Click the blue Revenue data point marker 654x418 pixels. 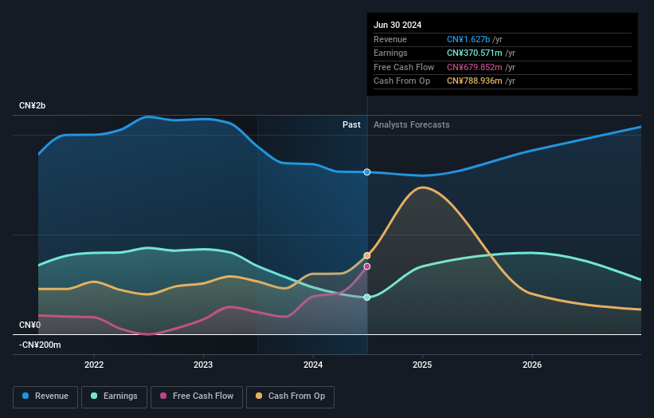point(367,172)
